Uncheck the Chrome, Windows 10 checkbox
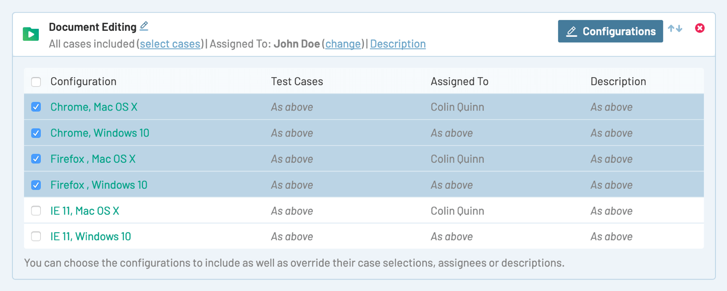This screenshot has height=291, width=727. pyautogui.click(x=36, y=133)
